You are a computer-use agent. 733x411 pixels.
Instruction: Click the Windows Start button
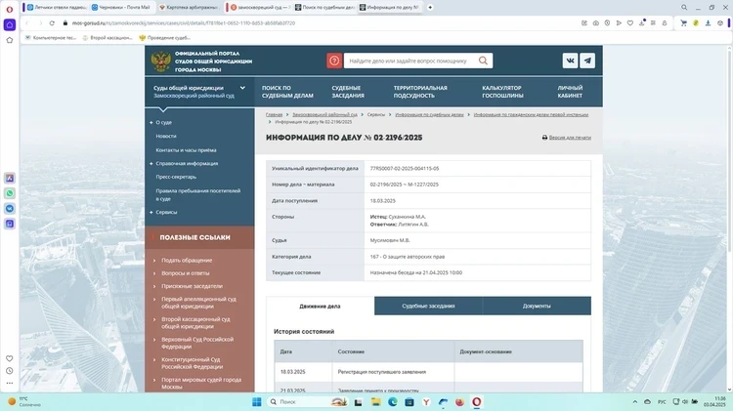258,401
